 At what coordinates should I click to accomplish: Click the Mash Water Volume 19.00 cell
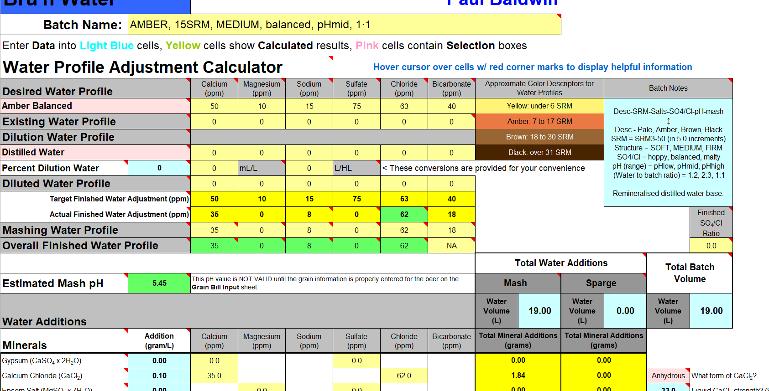[x=539, y=311]
